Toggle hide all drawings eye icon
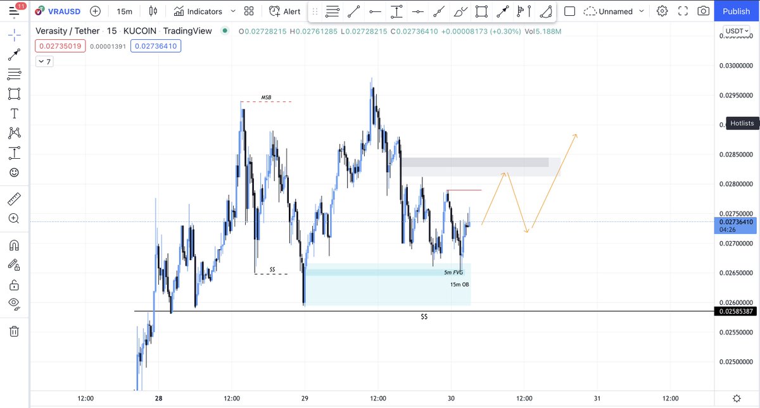Screen dimensions: 760x408 pos(14,304)
